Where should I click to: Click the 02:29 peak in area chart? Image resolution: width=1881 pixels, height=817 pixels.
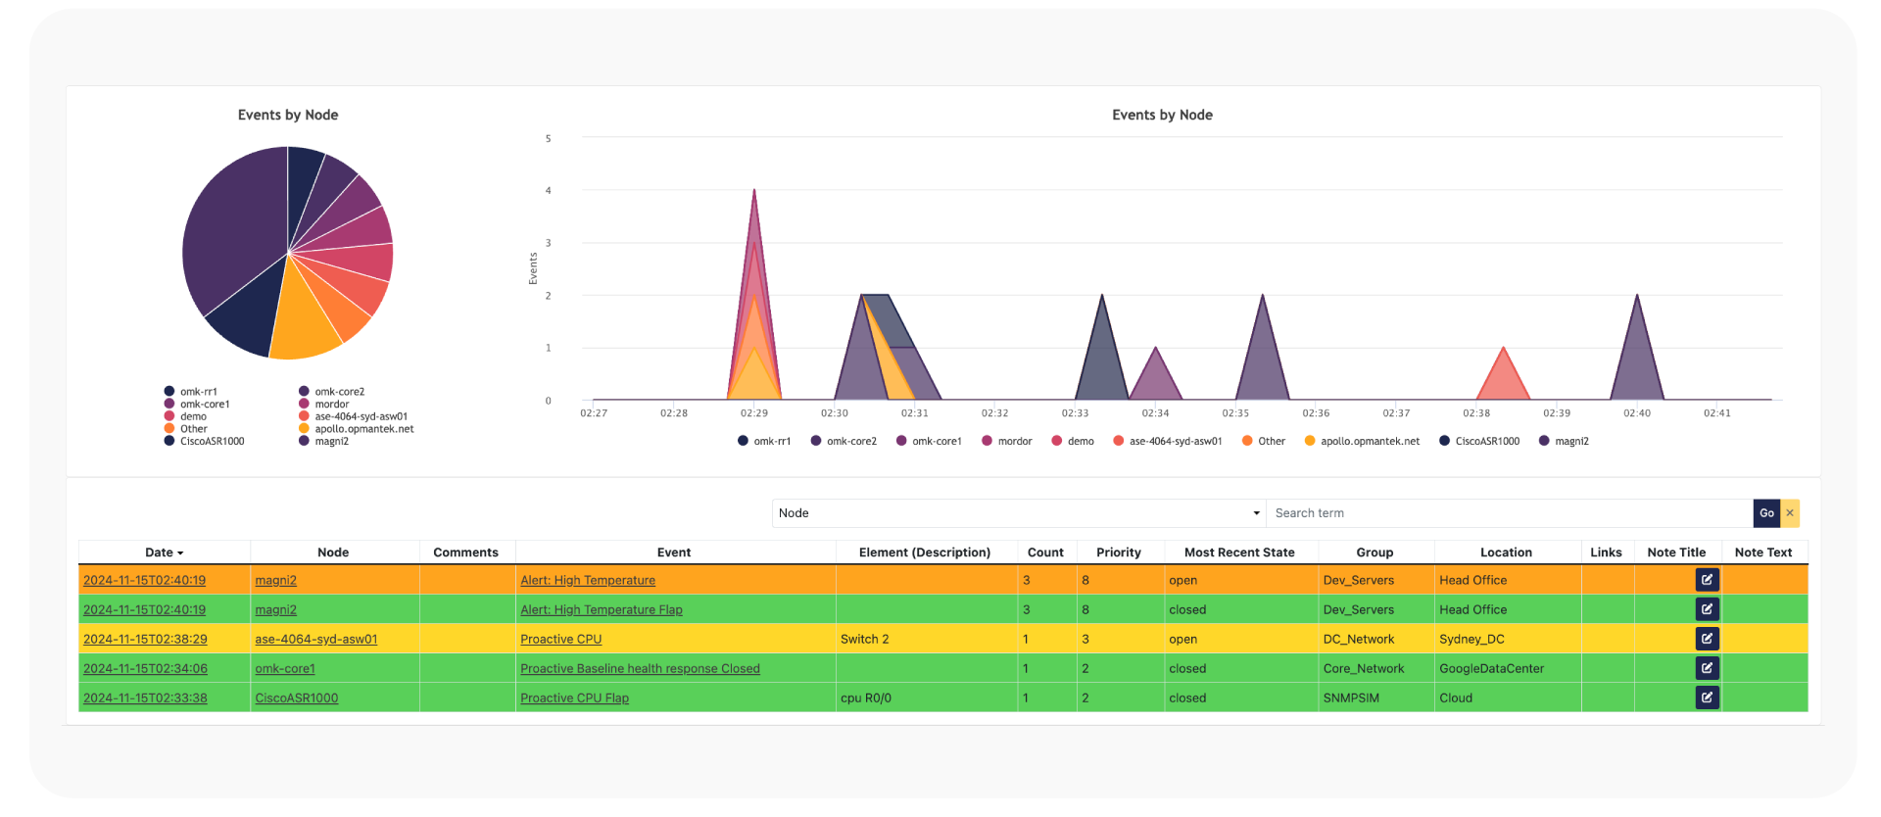(x=753, y=191)
